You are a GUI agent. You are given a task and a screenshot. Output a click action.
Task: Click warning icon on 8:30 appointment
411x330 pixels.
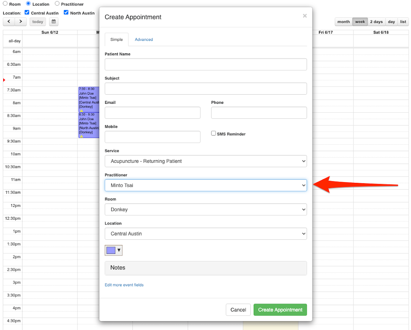coord(81,136)
